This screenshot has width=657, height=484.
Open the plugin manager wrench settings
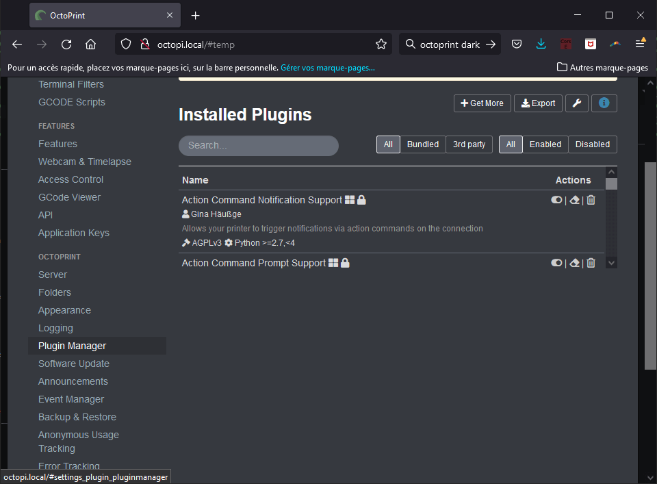pos(576,103)
